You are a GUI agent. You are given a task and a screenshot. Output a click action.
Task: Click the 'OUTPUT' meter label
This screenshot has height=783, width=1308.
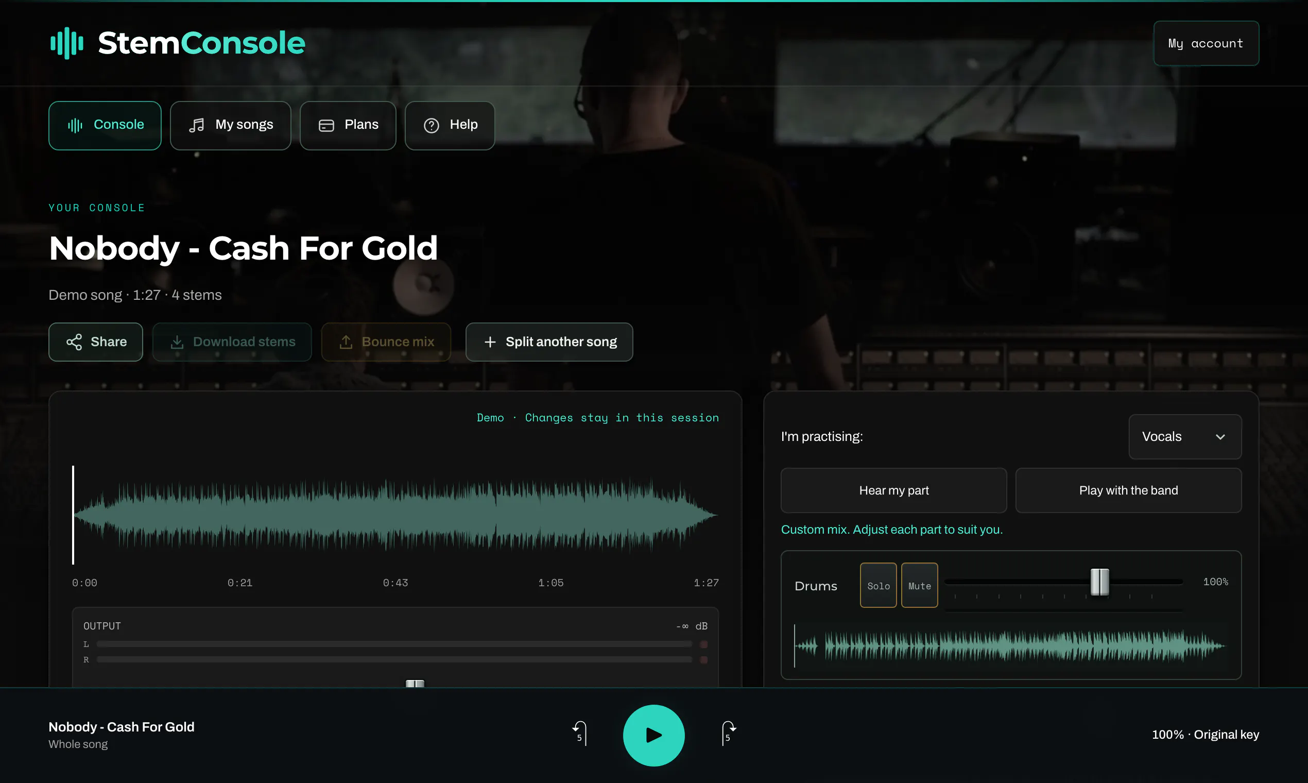(x=102, y=626)
